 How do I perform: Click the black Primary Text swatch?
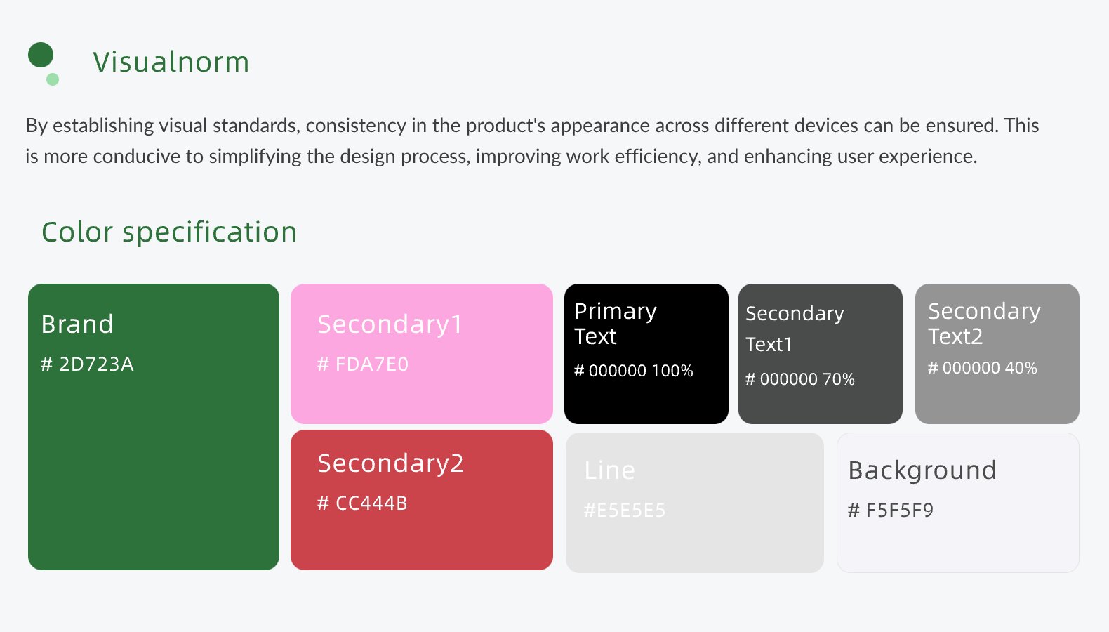(646, 402)
